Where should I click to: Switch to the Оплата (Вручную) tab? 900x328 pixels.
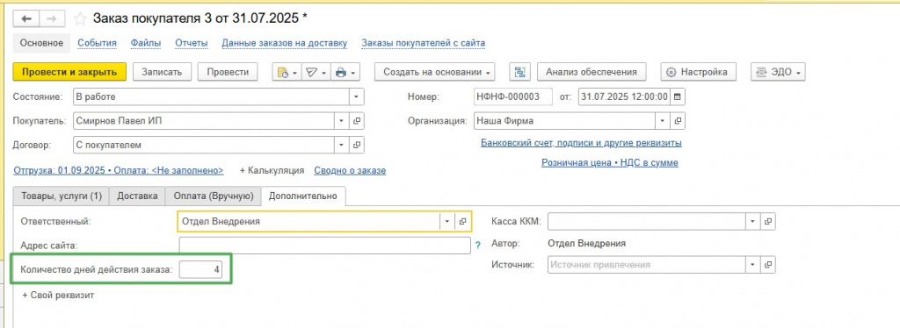(x=213, y=196)
